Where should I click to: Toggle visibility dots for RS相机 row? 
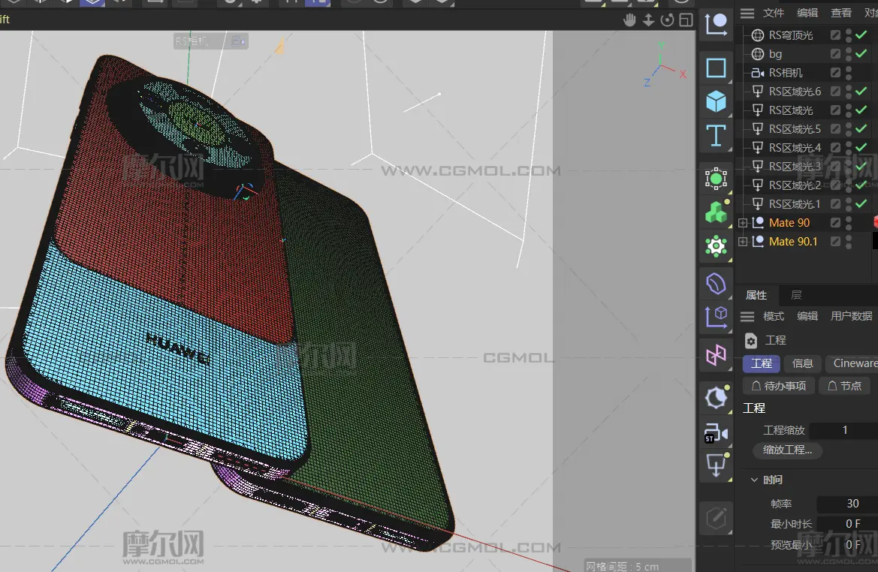(849, 72)
